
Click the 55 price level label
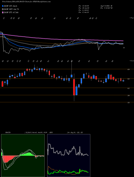[128, 103]
